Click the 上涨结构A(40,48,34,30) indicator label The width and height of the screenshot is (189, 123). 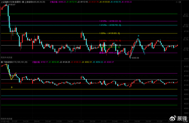tap(35, 2)
